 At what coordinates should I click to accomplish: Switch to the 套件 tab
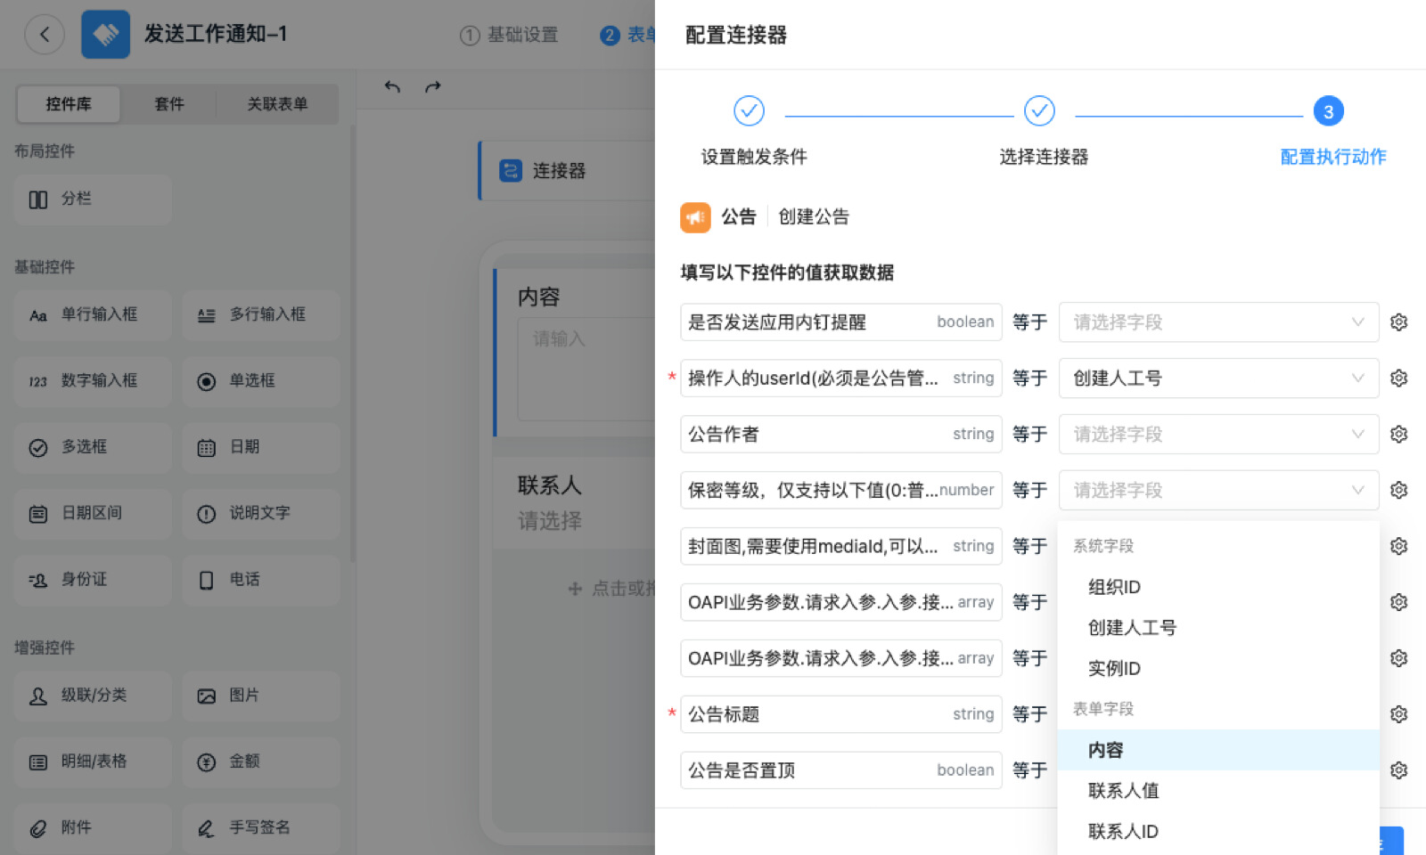pyautogui.click(x=169, y=104)
